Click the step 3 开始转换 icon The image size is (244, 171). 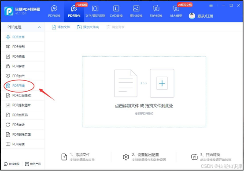point(194,157)
